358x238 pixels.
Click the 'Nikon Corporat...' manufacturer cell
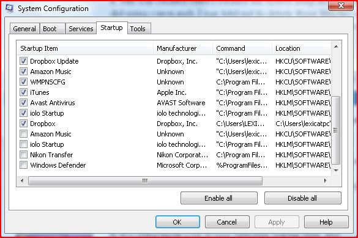point(182,155)
